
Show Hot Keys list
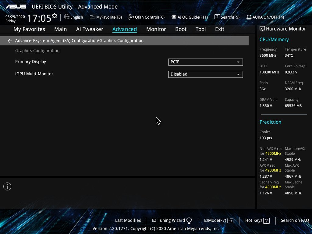(x=257, y=221)
